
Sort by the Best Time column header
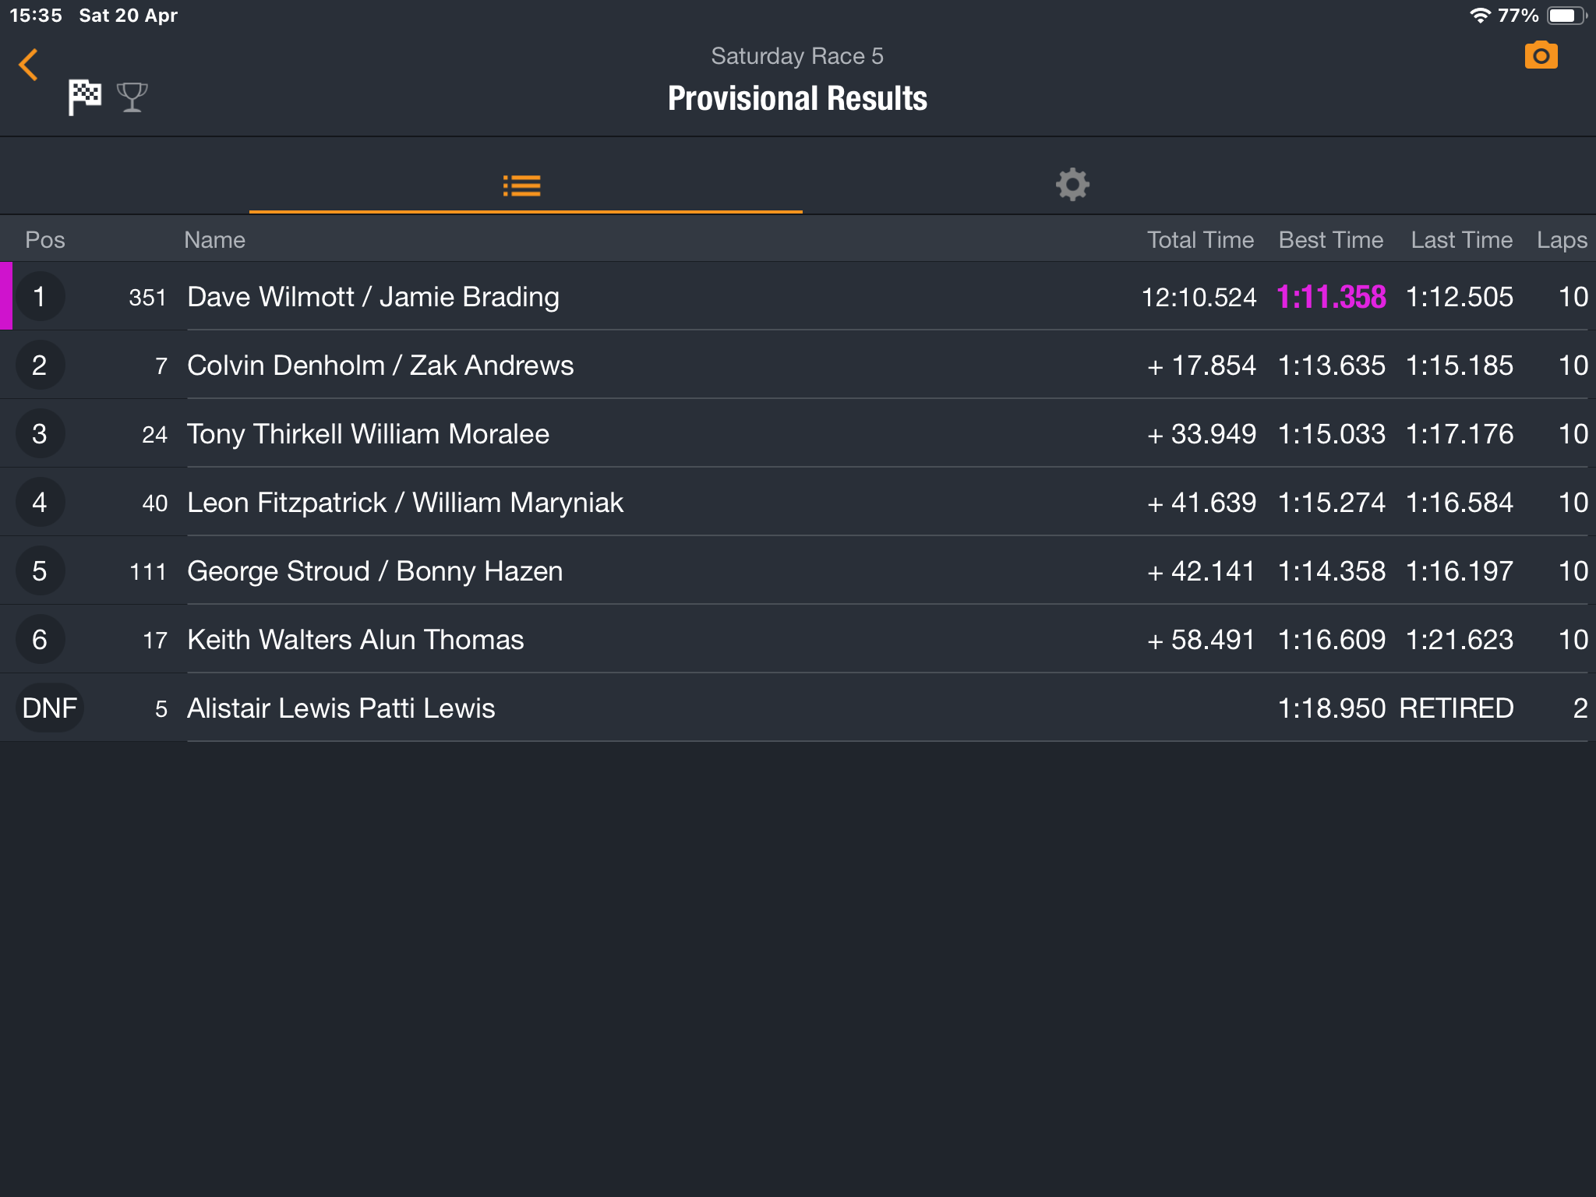(x=1330, y=240)
